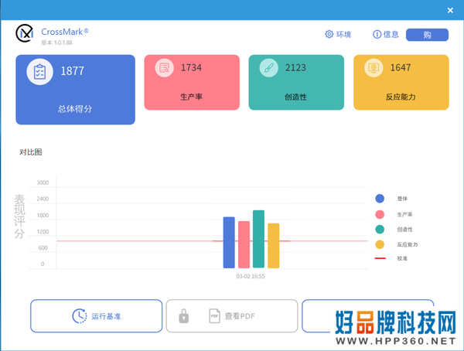Click the 查看PDF button
This screenshot has height=351, width=464.
(x=232, y=316)
